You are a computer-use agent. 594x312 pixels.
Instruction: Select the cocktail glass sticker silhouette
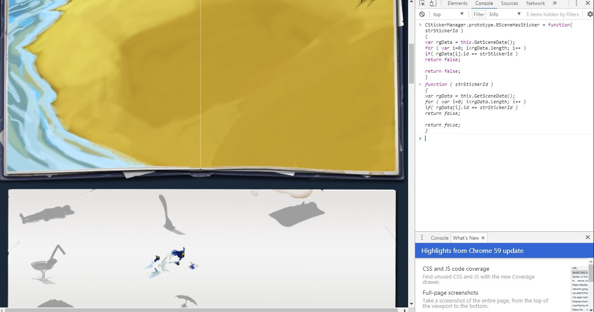[48, 264]
